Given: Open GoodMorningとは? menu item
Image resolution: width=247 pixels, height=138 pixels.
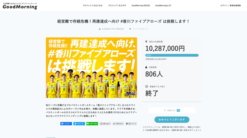Looking at the screenshot, I should coord(163,5).
